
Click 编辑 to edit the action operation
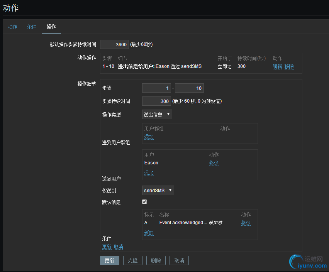(x=278, y=66)
